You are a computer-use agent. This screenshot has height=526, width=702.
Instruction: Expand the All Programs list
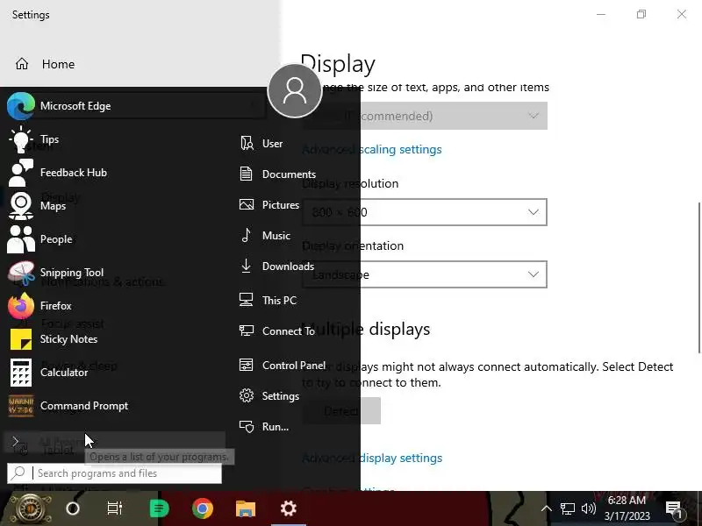tap(115, 442)
